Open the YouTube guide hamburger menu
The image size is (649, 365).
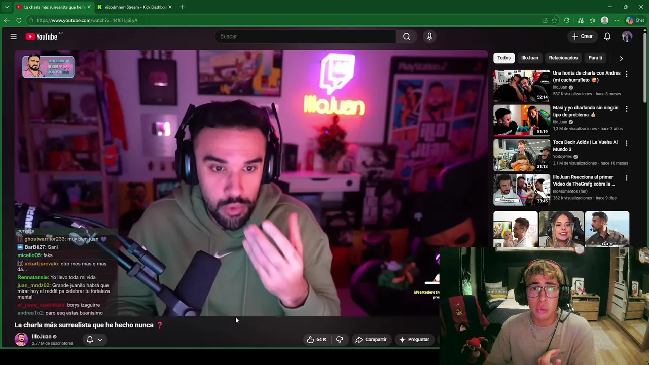pos(14,36)
